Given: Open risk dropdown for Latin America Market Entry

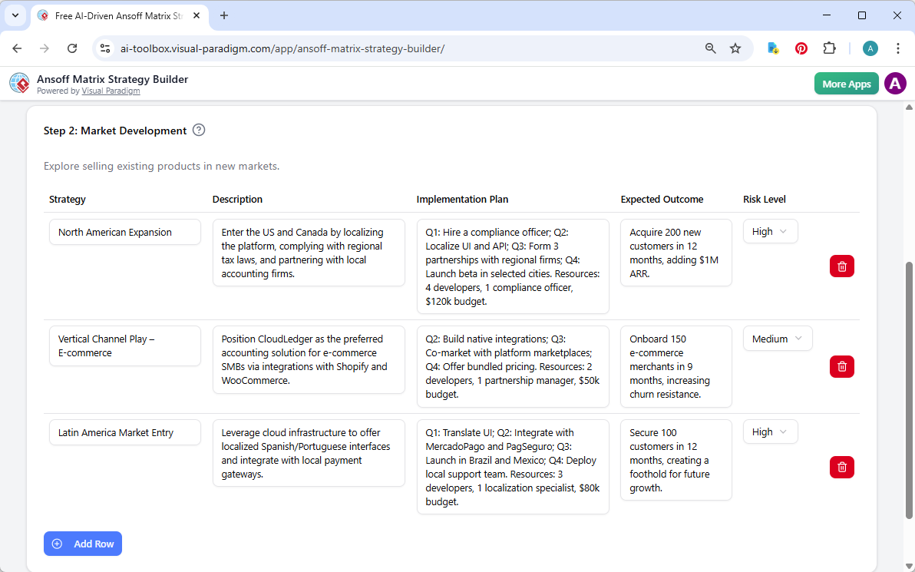Looking at the screenshot, I should (x=770, y=431).
